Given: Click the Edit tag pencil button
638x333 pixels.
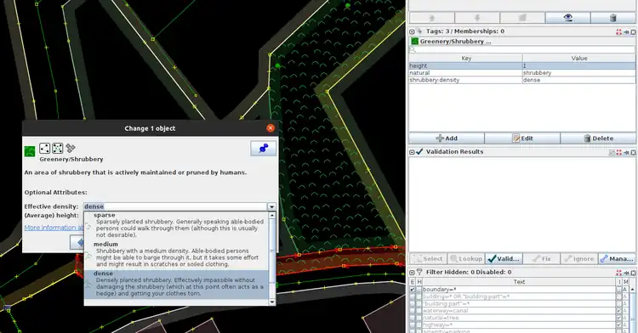Looking at the screenshot, I should tap(522, 138).
